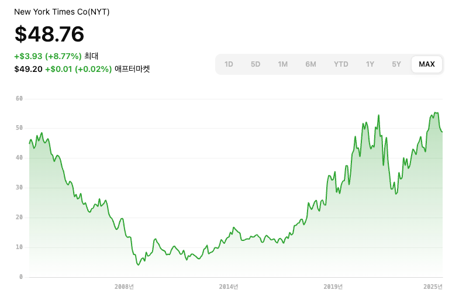Click the chart's lowest point near 2009
Image resolution: width=459 pixels, height=300 pixels.
[138, 265]
